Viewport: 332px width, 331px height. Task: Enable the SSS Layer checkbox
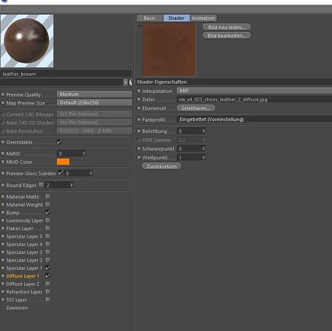tap(48, 300)
